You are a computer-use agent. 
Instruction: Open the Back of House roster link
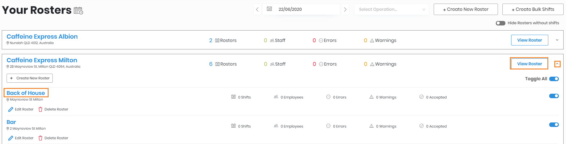26,93
